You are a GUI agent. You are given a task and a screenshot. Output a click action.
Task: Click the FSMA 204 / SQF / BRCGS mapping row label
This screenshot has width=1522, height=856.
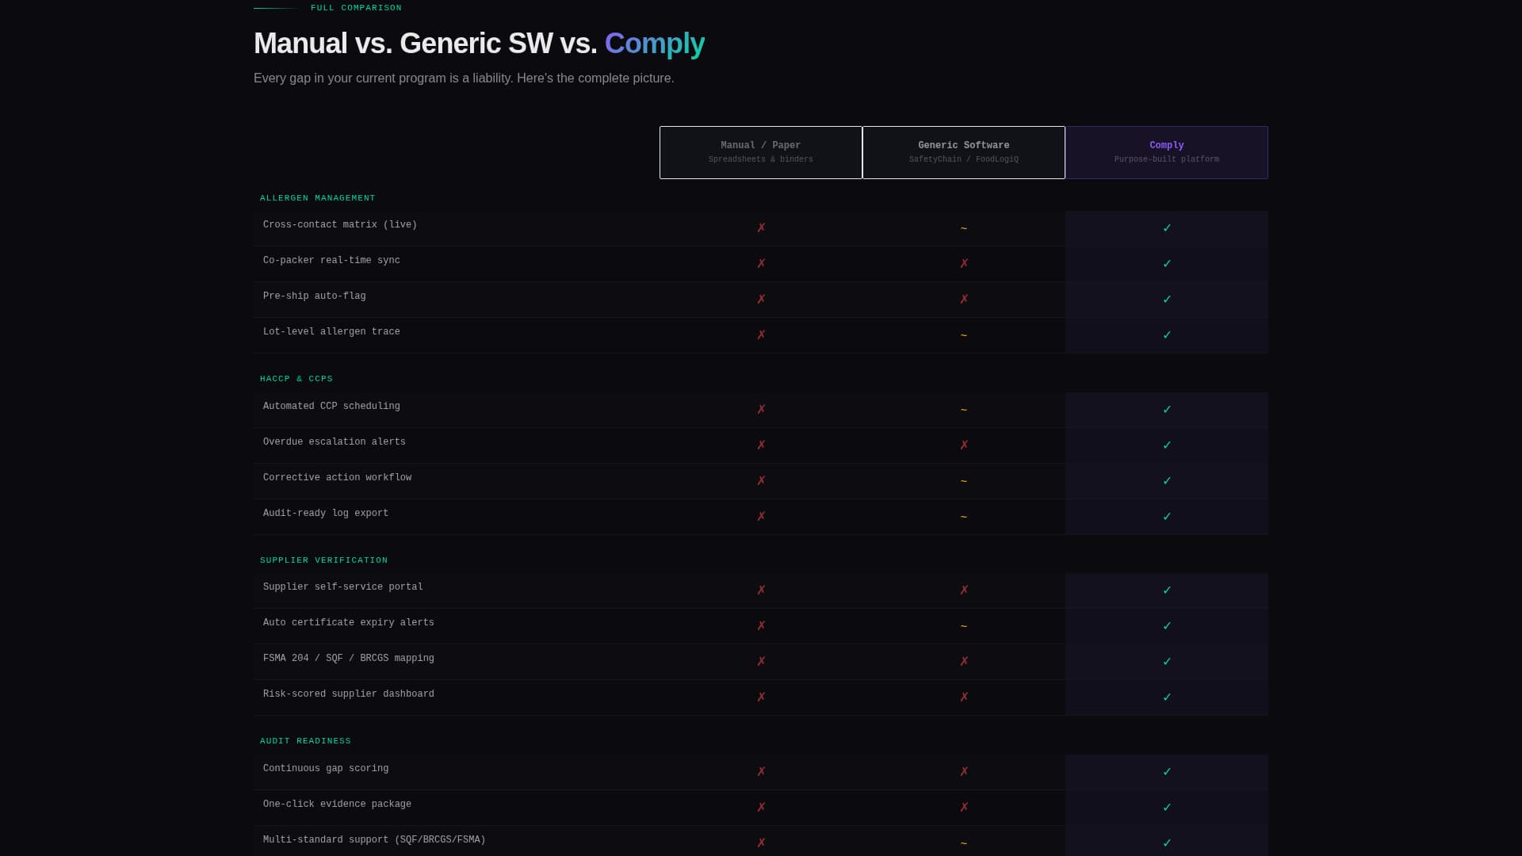349,659
